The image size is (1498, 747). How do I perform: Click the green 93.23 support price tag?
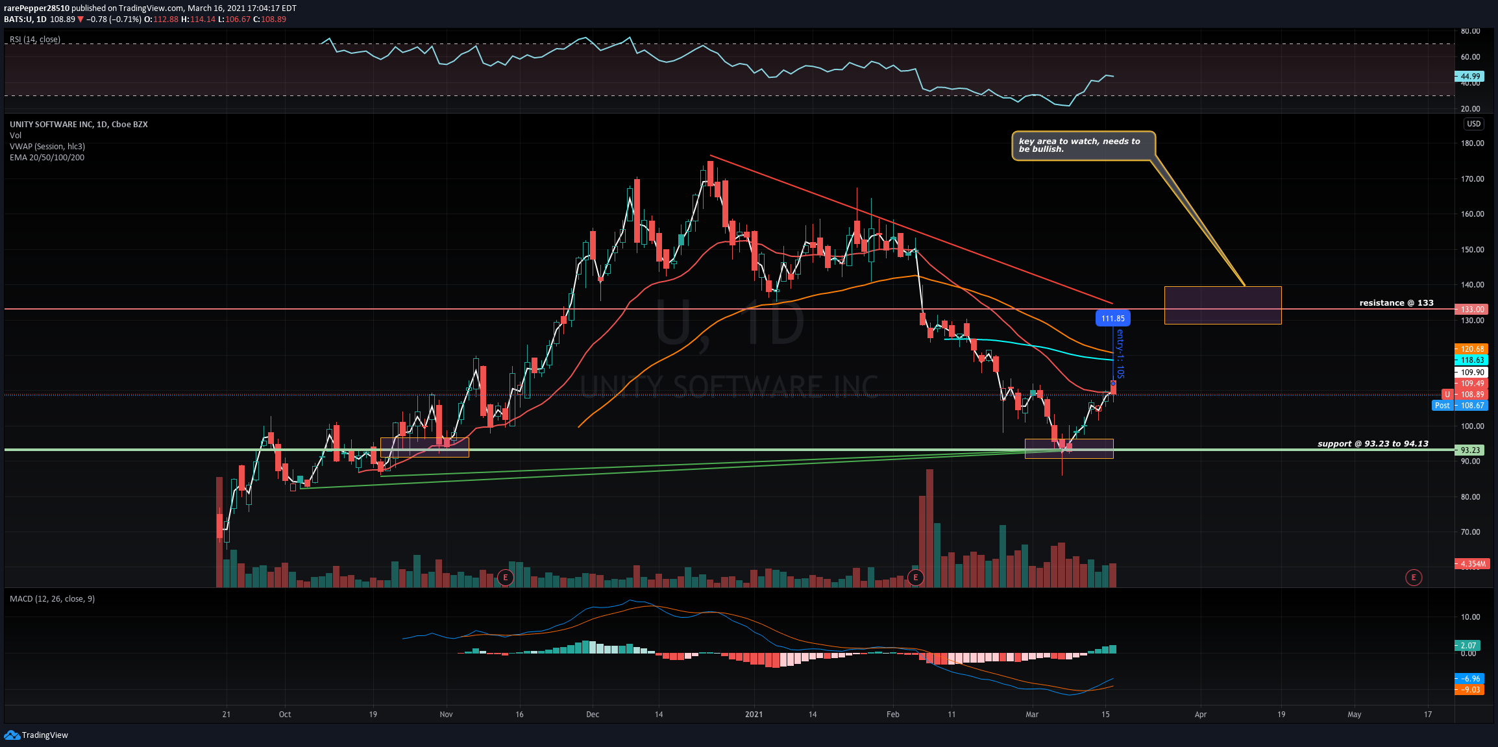[x=1470, y=450]
